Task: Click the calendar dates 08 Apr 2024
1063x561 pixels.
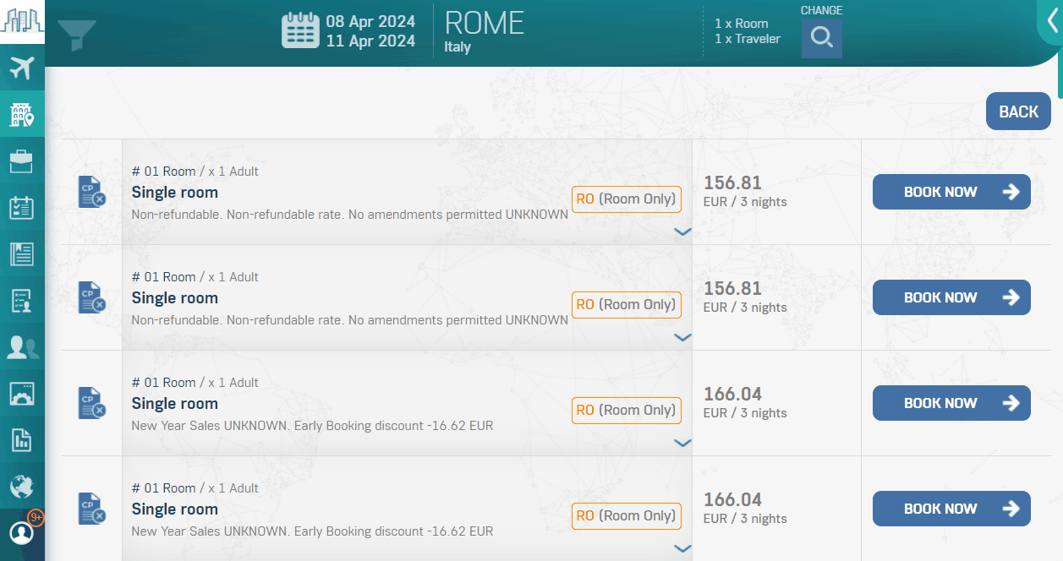Action: tap(370, 21)
